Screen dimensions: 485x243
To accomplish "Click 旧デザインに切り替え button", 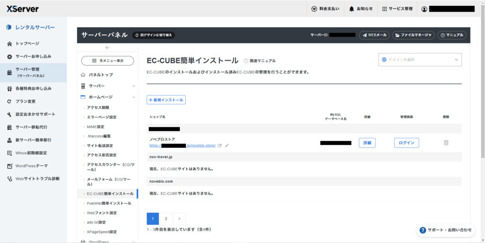I will coord(154,35).
